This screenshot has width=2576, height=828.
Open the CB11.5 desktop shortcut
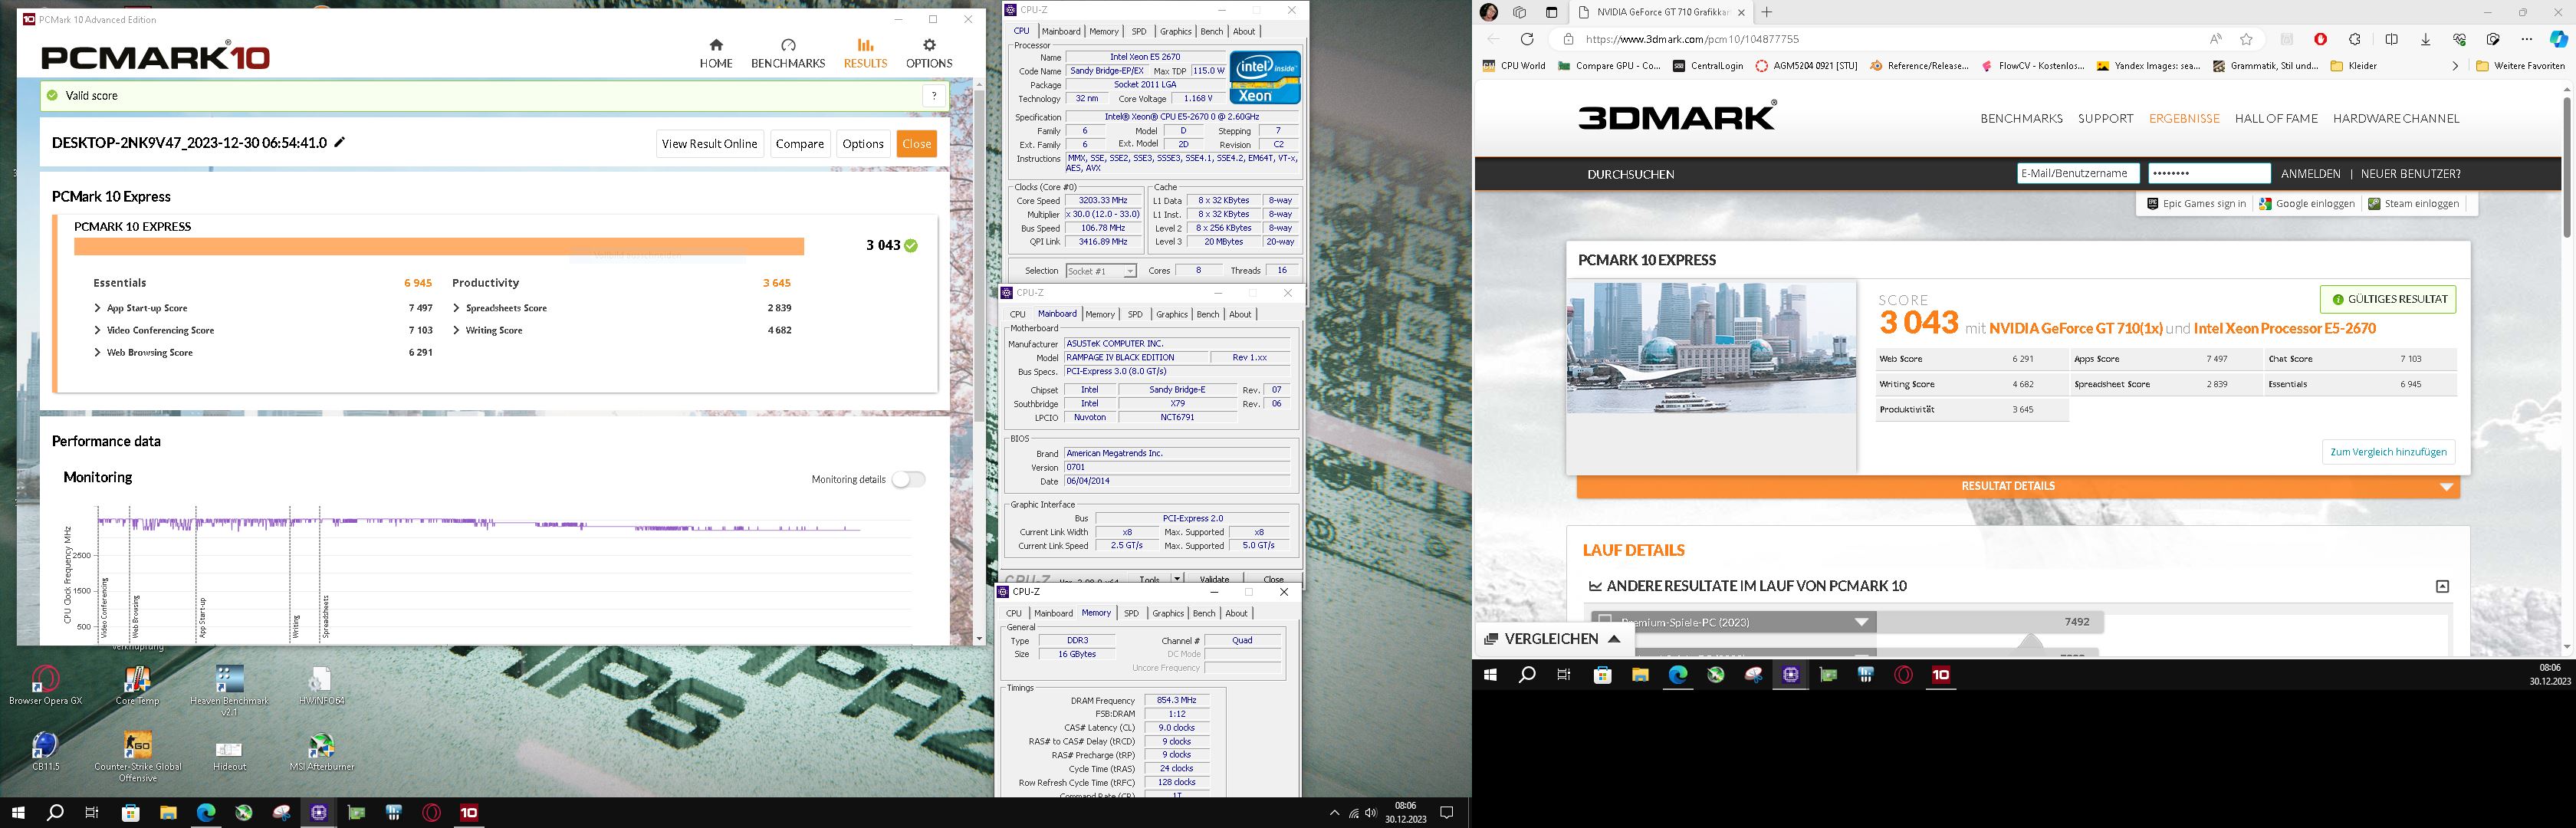coord(45,752)
